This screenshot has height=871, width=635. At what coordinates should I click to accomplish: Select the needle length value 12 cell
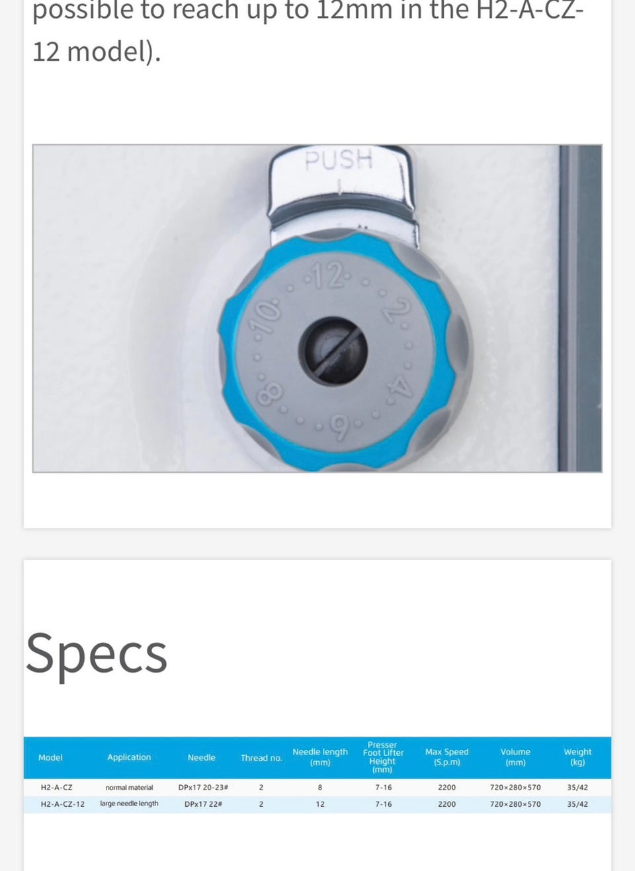(x=320, y=804)
